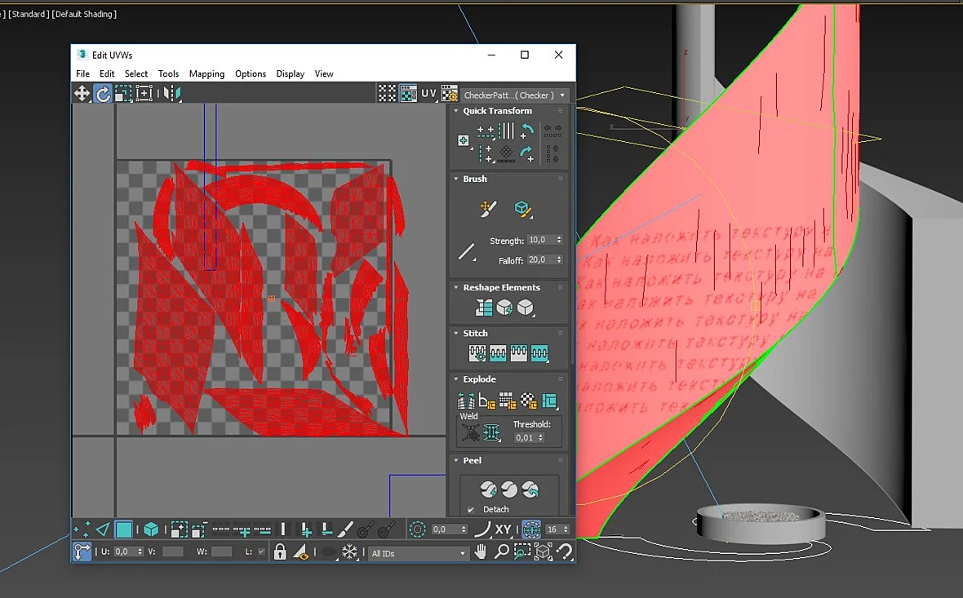The image size is (963, 598).
Task: Switch to Edge sub-object mode
Action: [103, 529]
